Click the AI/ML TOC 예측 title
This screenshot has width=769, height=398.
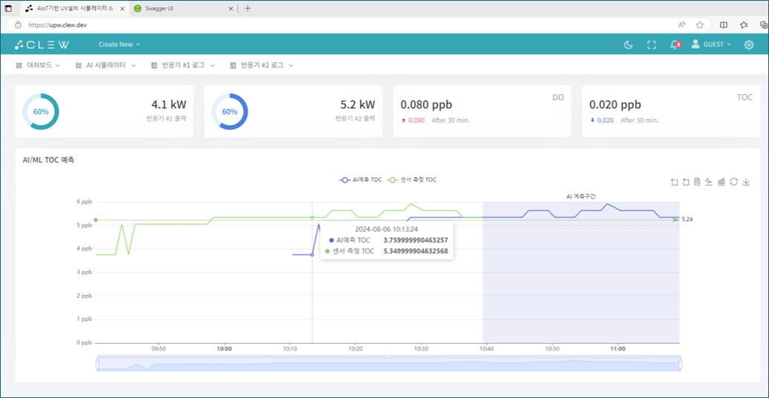[48, 160]
